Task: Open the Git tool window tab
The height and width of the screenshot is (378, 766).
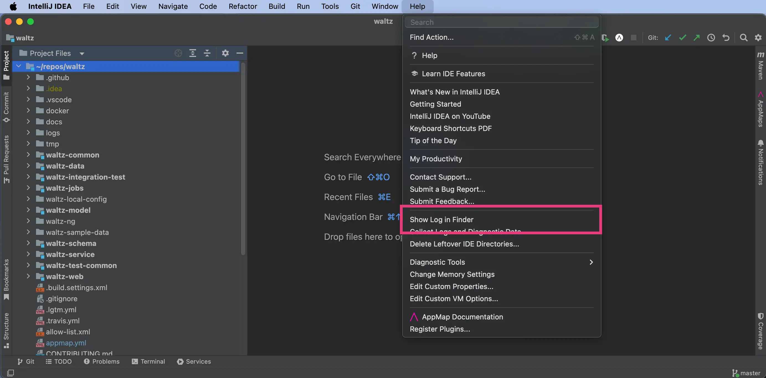Action: (26, 361)
